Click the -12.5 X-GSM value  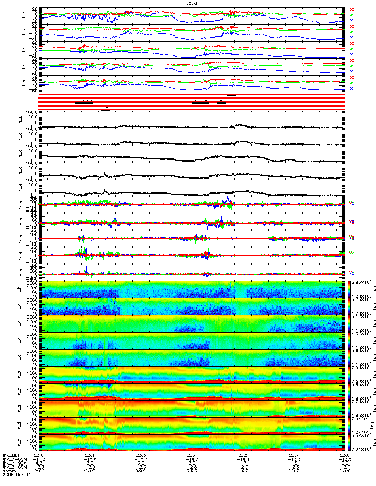pyautogui.click(x=344, y=460)
